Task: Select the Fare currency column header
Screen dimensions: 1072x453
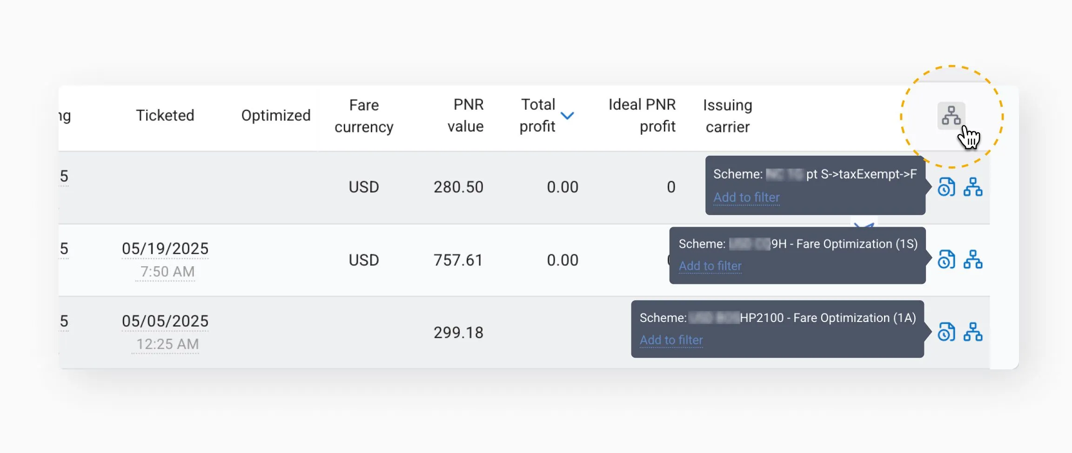Action: [x=364, y=116]
